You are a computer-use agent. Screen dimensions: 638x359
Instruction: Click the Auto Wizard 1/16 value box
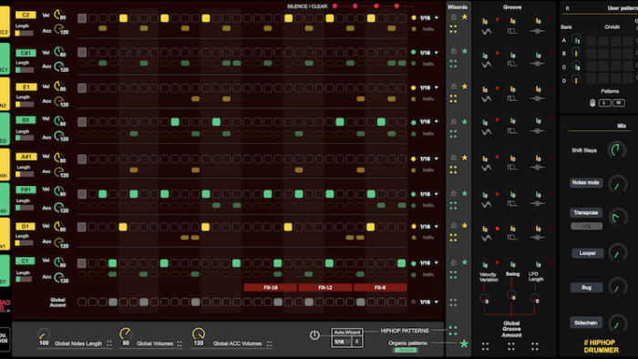click(x=342, y=342)
